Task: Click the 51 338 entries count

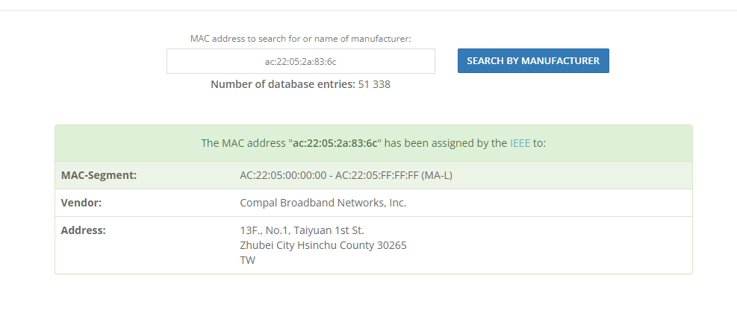Action: coord(374,84)
